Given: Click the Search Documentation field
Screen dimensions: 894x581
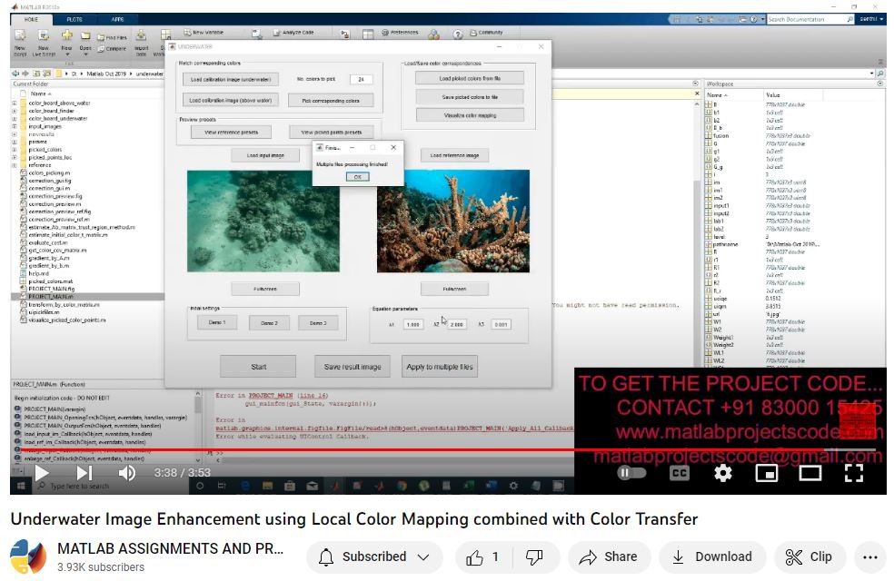Looking at the screenshot, I should pos(810,19).
